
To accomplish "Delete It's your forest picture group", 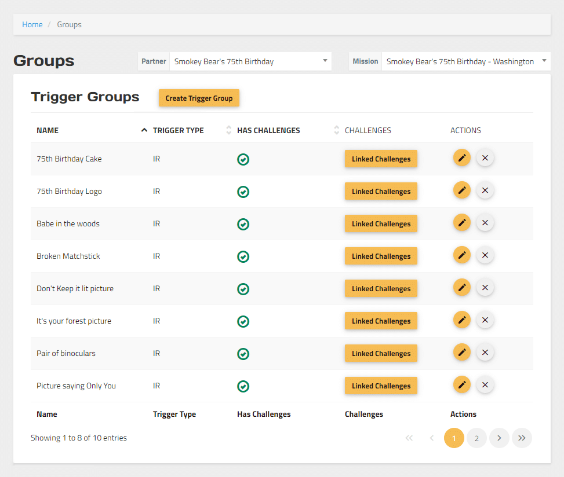I will click(485, 320).
